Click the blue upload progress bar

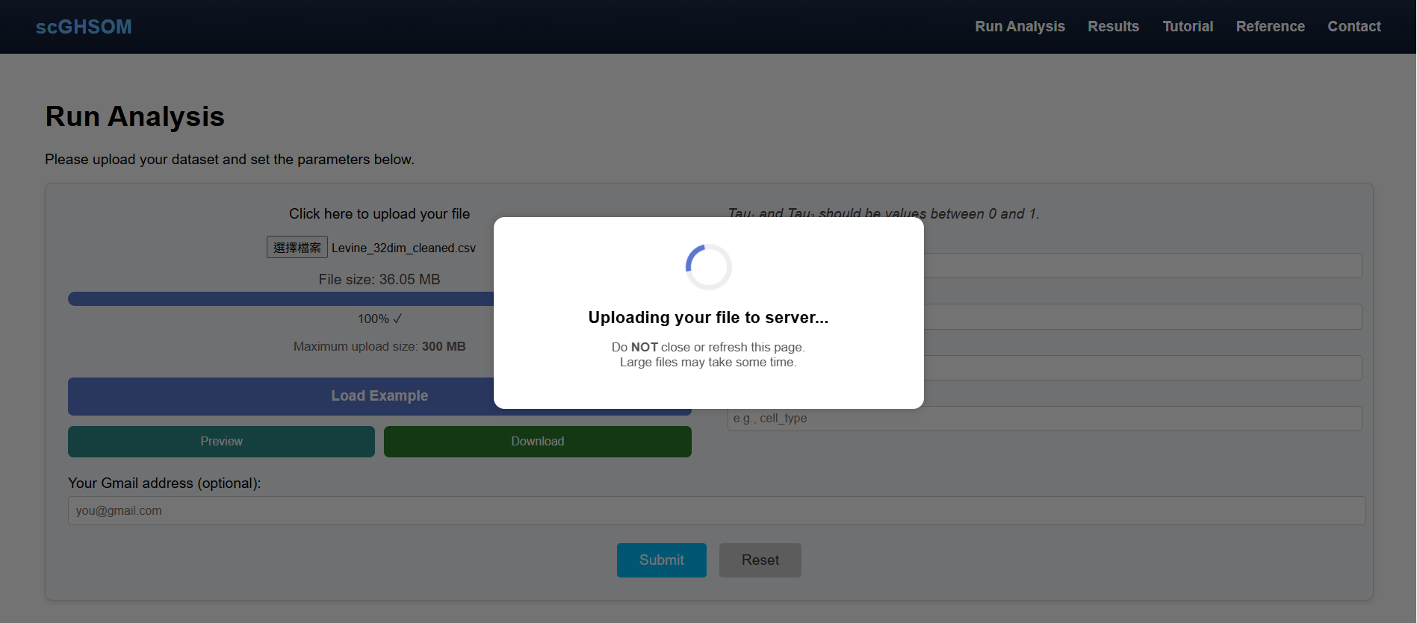click(x=280, y=298)
